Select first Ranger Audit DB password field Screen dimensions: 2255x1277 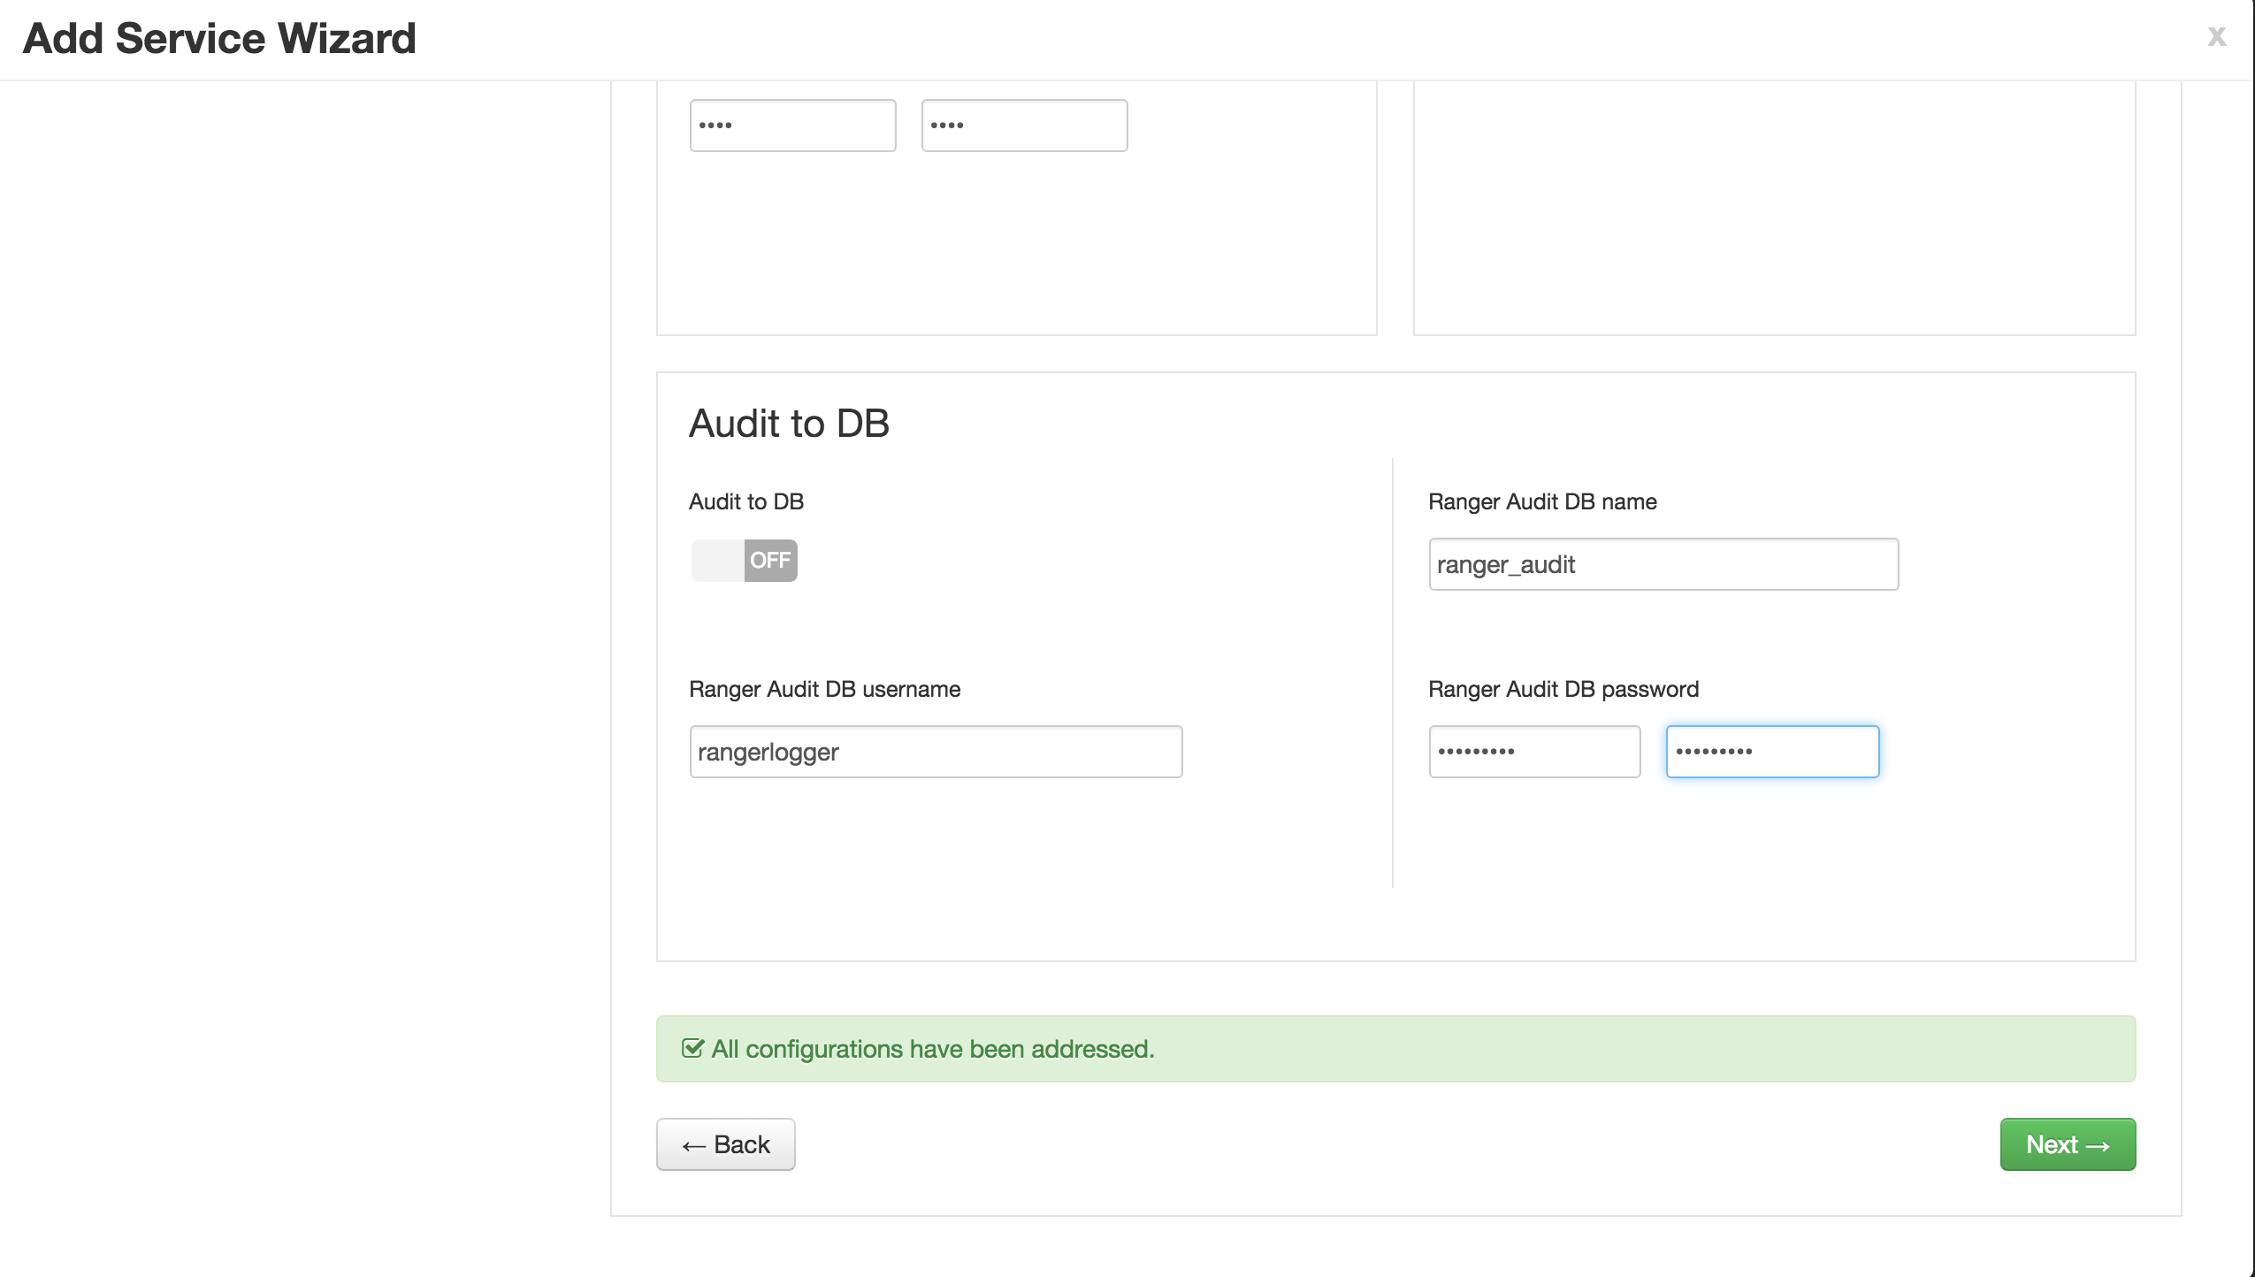[1534, 752]
